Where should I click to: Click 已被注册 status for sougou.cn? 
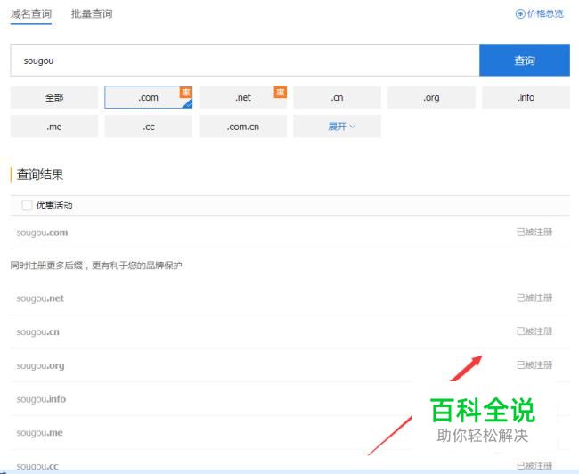[534, 331]
